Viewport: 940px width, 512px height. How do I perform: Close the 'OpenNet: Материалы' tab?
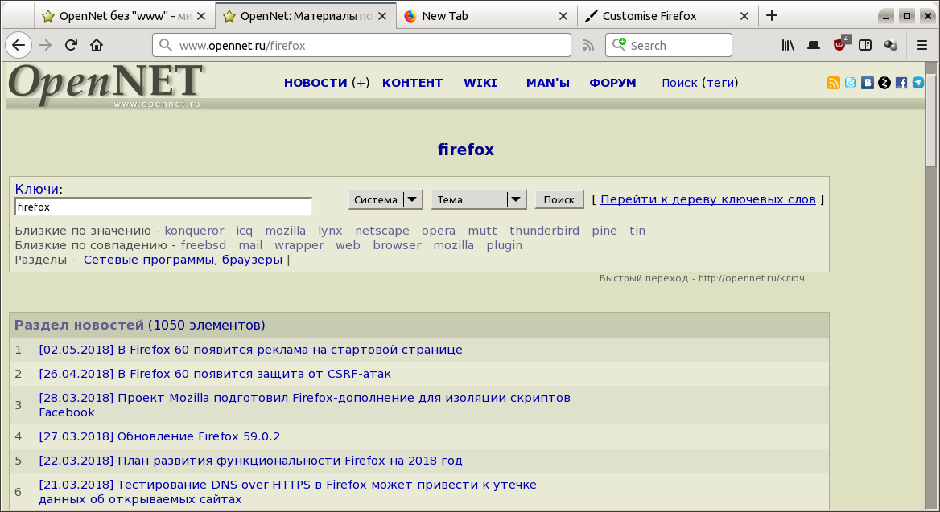pyautogui.click(x=382, y=16)
